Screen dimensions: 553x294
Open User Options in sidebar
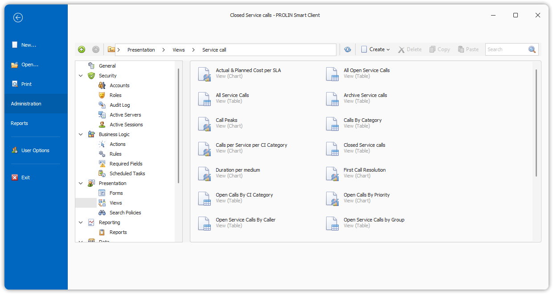tap(35, 150)
